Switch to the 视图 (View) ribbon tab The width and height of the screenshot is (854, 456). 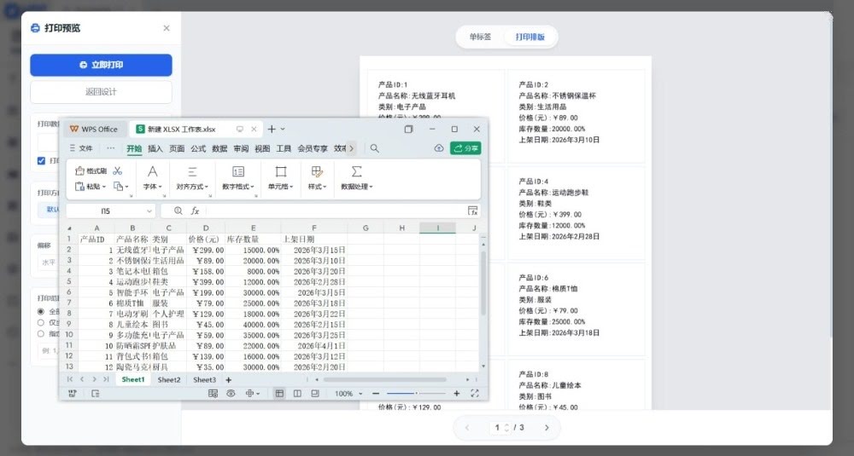(x=262, y=148)
